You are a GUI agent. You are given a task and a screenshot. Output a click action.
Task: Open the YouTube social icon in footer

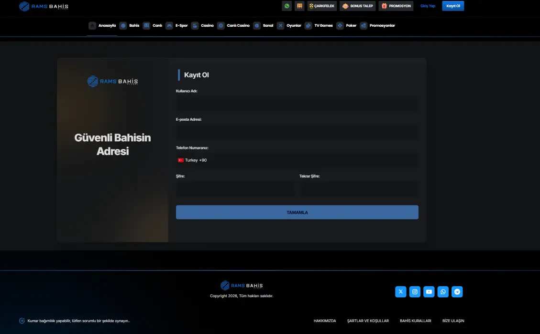click(x=429, y=292)
